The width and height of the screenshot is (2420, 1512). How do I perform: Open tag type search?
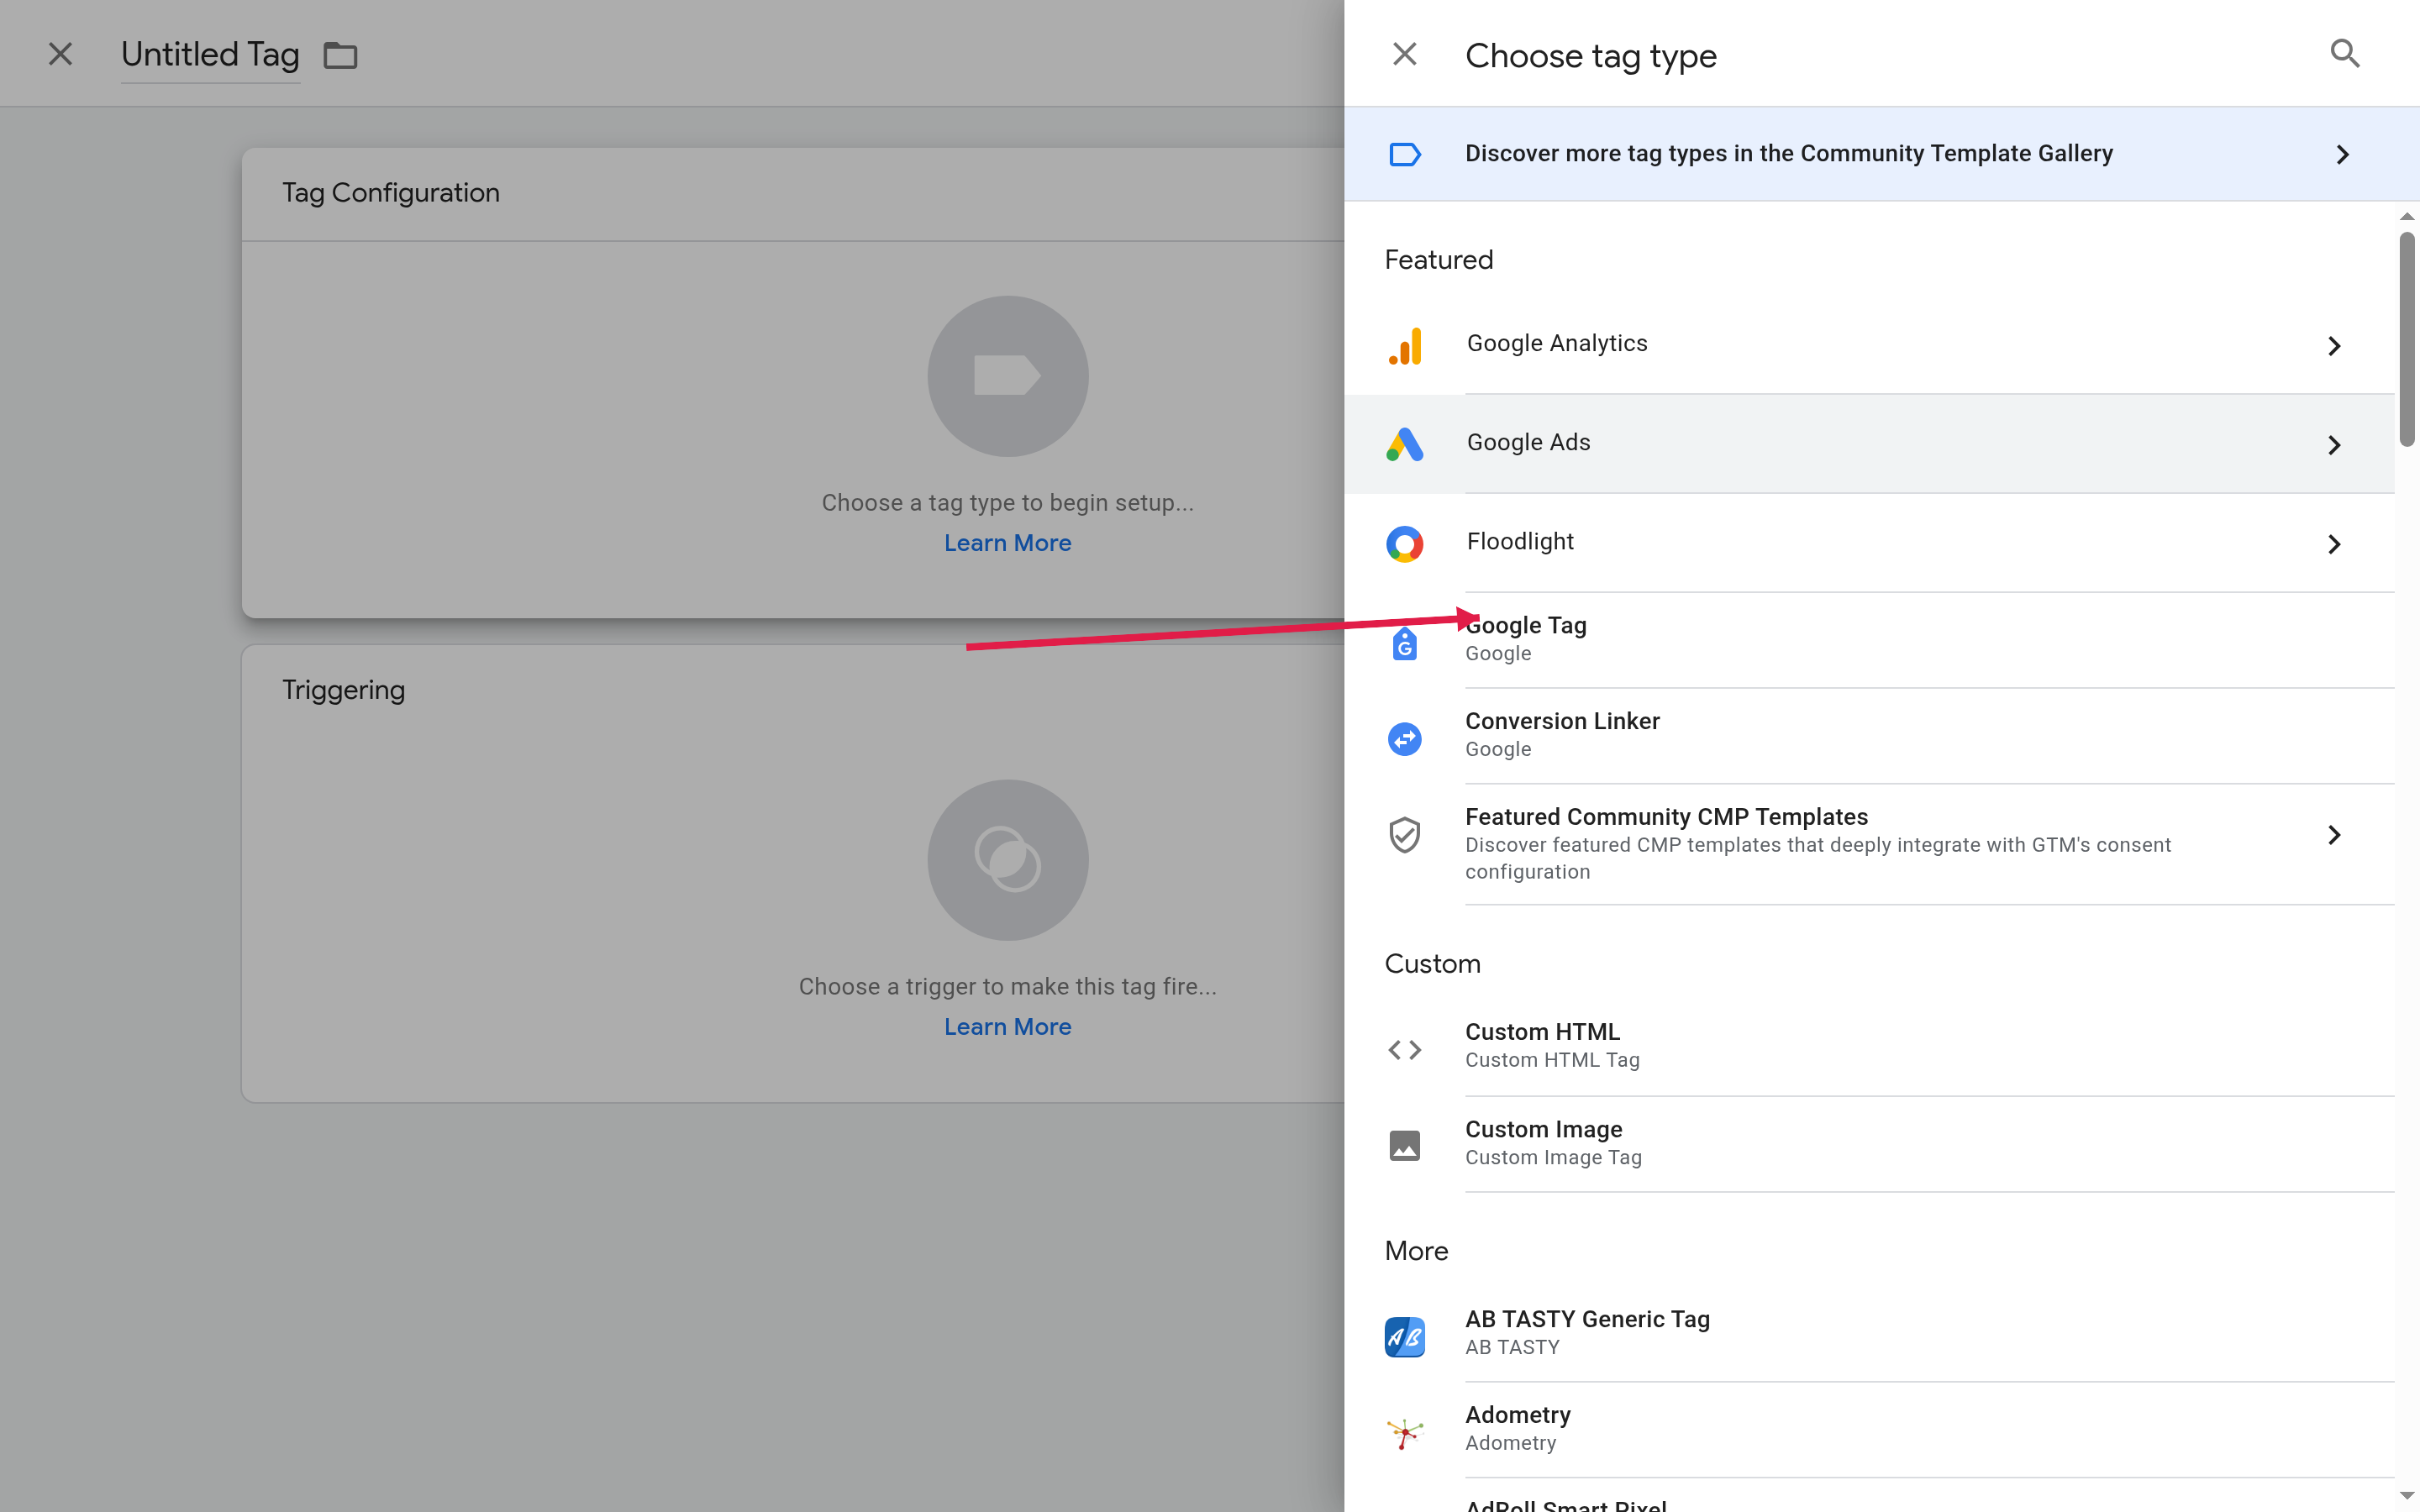[x=2344, y=54]
